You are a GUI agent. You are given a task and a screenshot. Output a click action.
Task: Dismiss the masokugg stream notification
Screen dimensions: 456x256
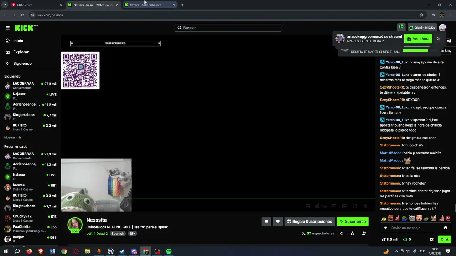coord(439,39)
